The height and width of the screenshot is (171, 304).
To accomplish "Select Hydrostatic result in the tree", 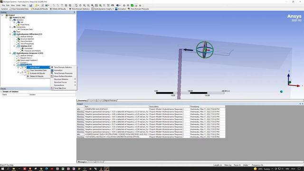I will point(28,48).
